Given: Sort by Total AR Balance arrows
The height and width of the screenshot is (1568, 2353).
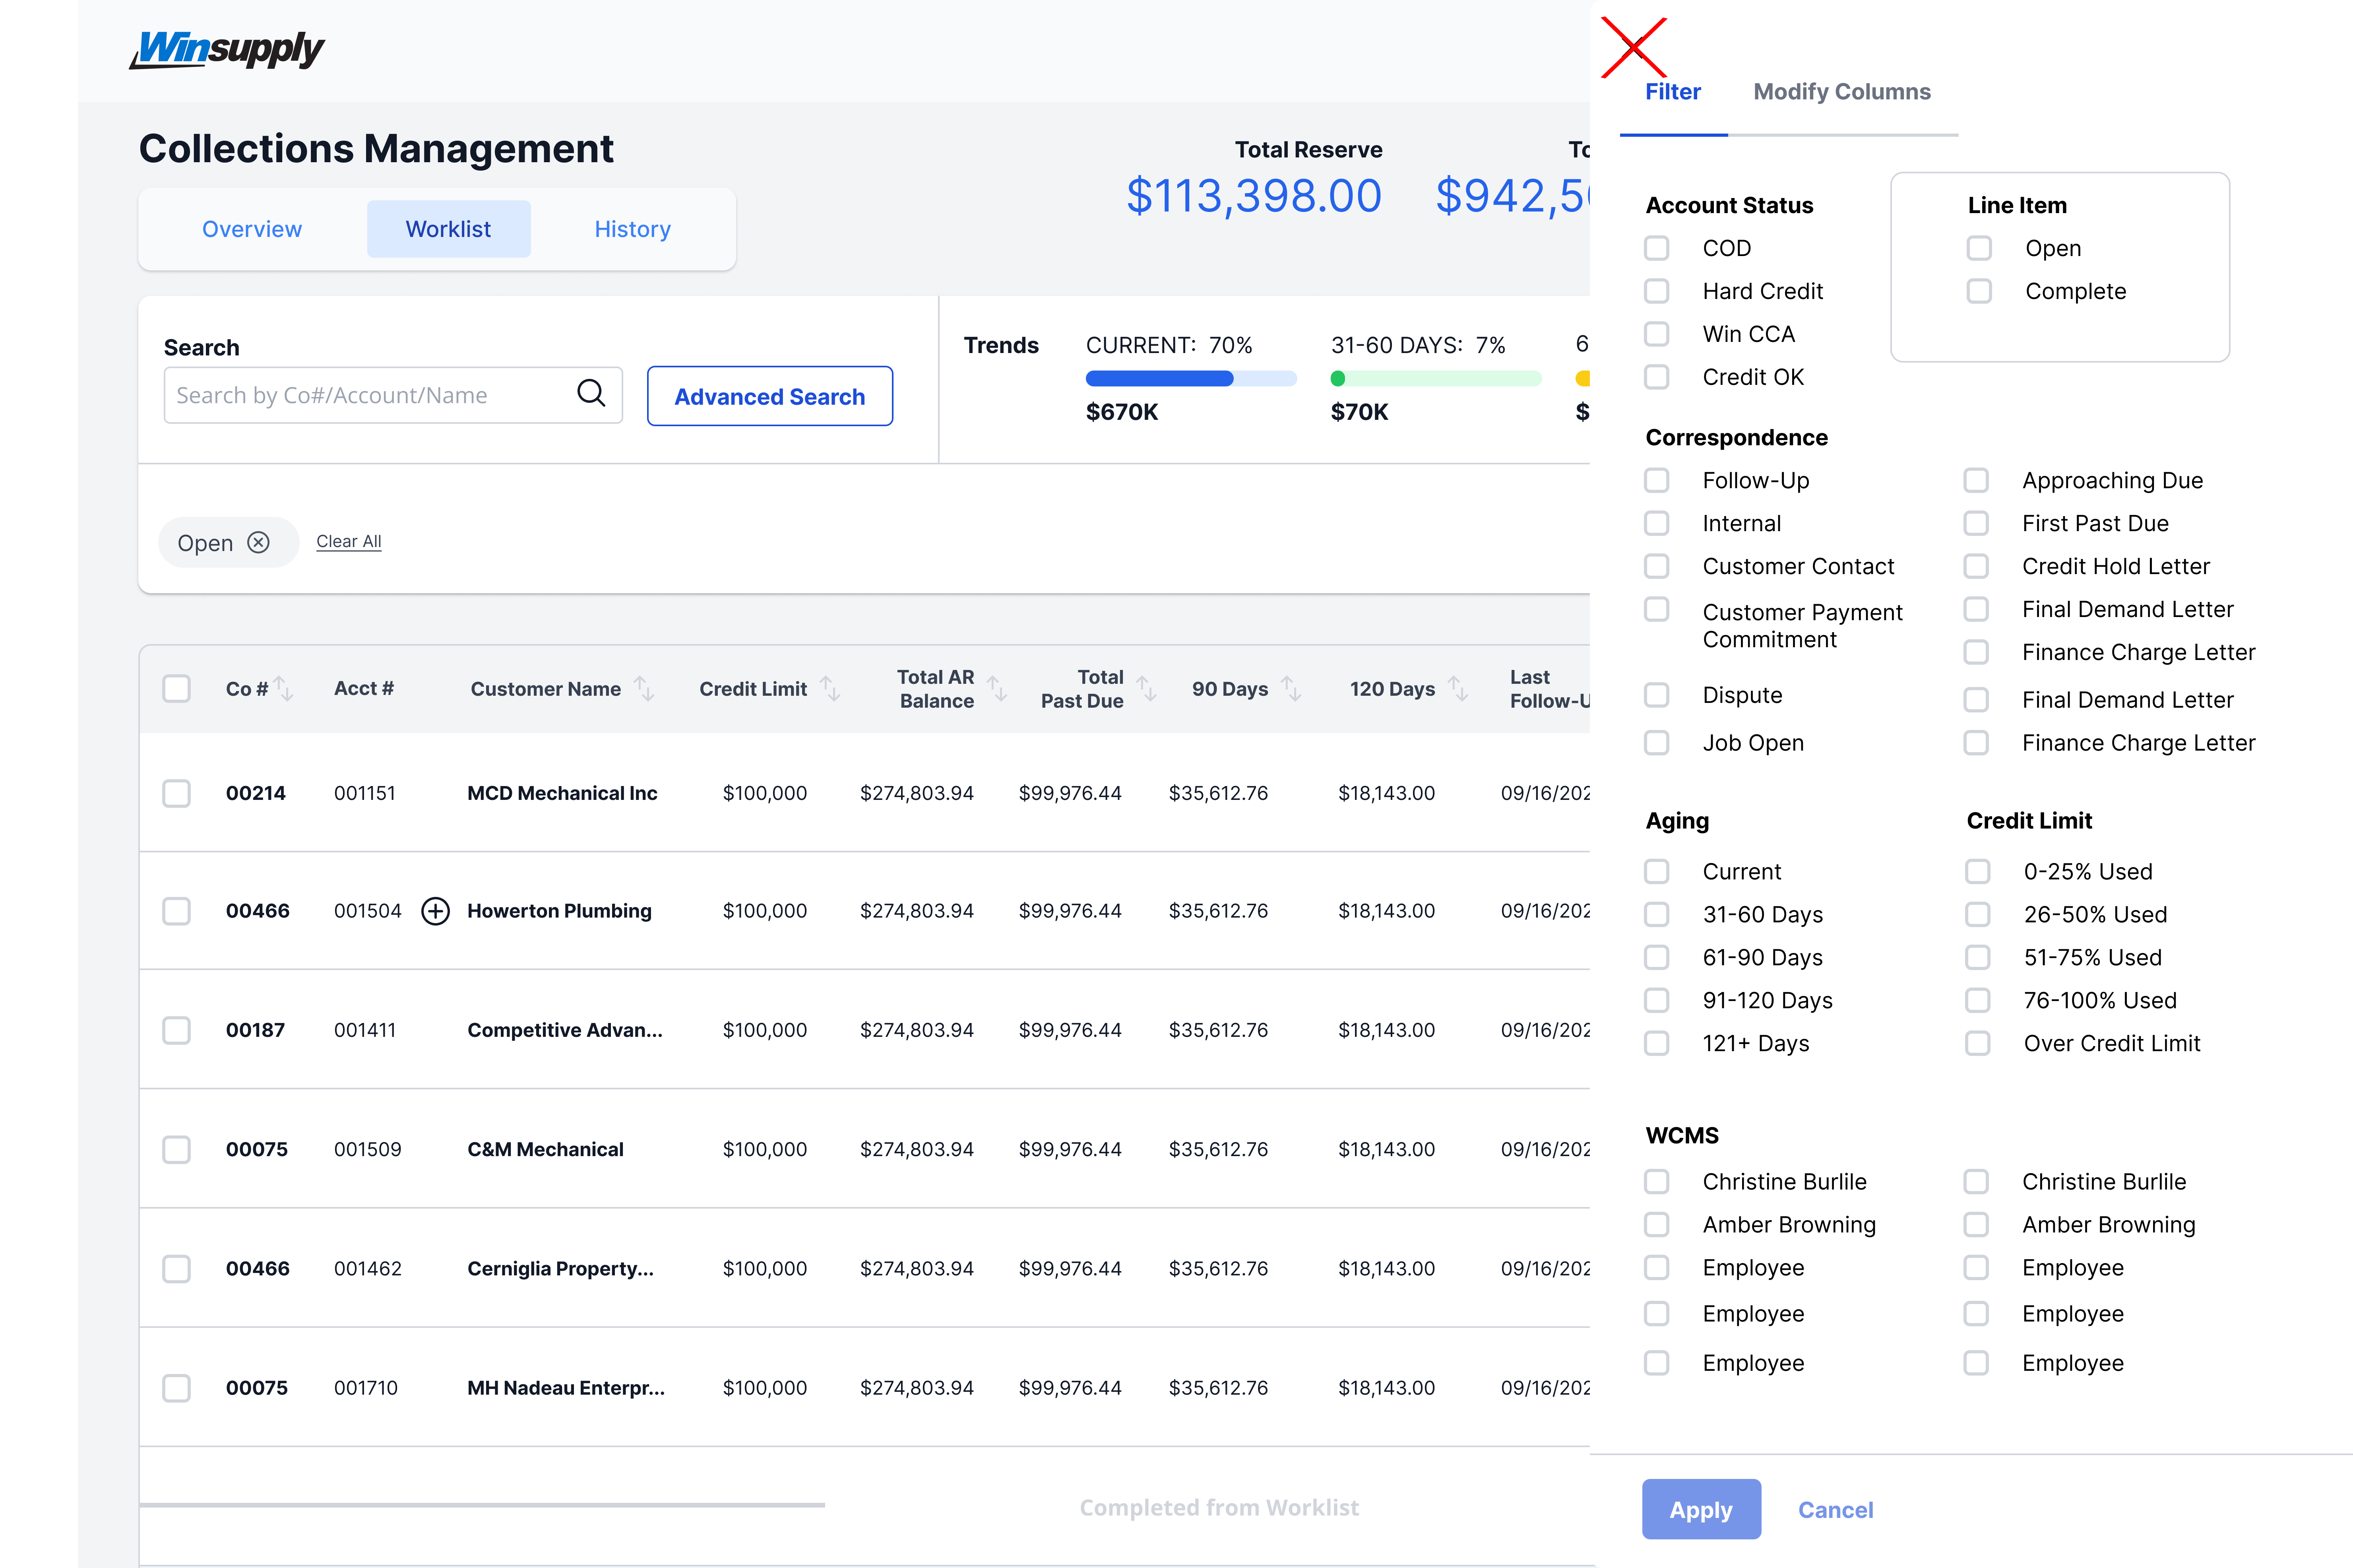Looking at the screenshot, I should coord(996,689).
